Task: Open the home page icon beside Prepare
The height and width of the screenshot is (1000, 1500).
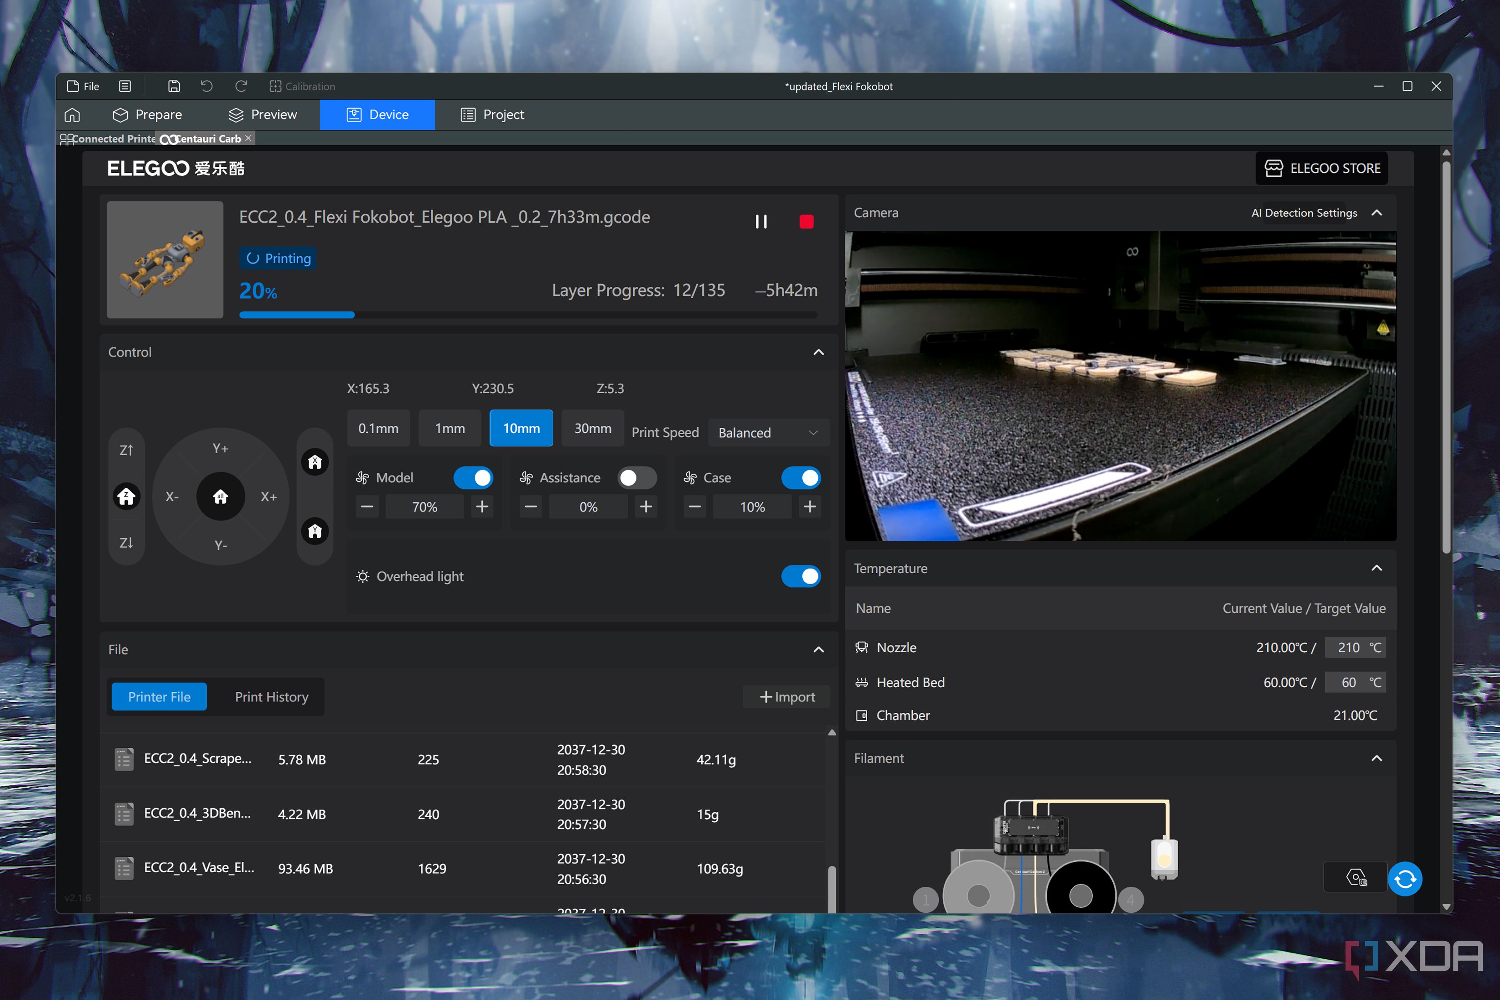Action: point(72,115)
